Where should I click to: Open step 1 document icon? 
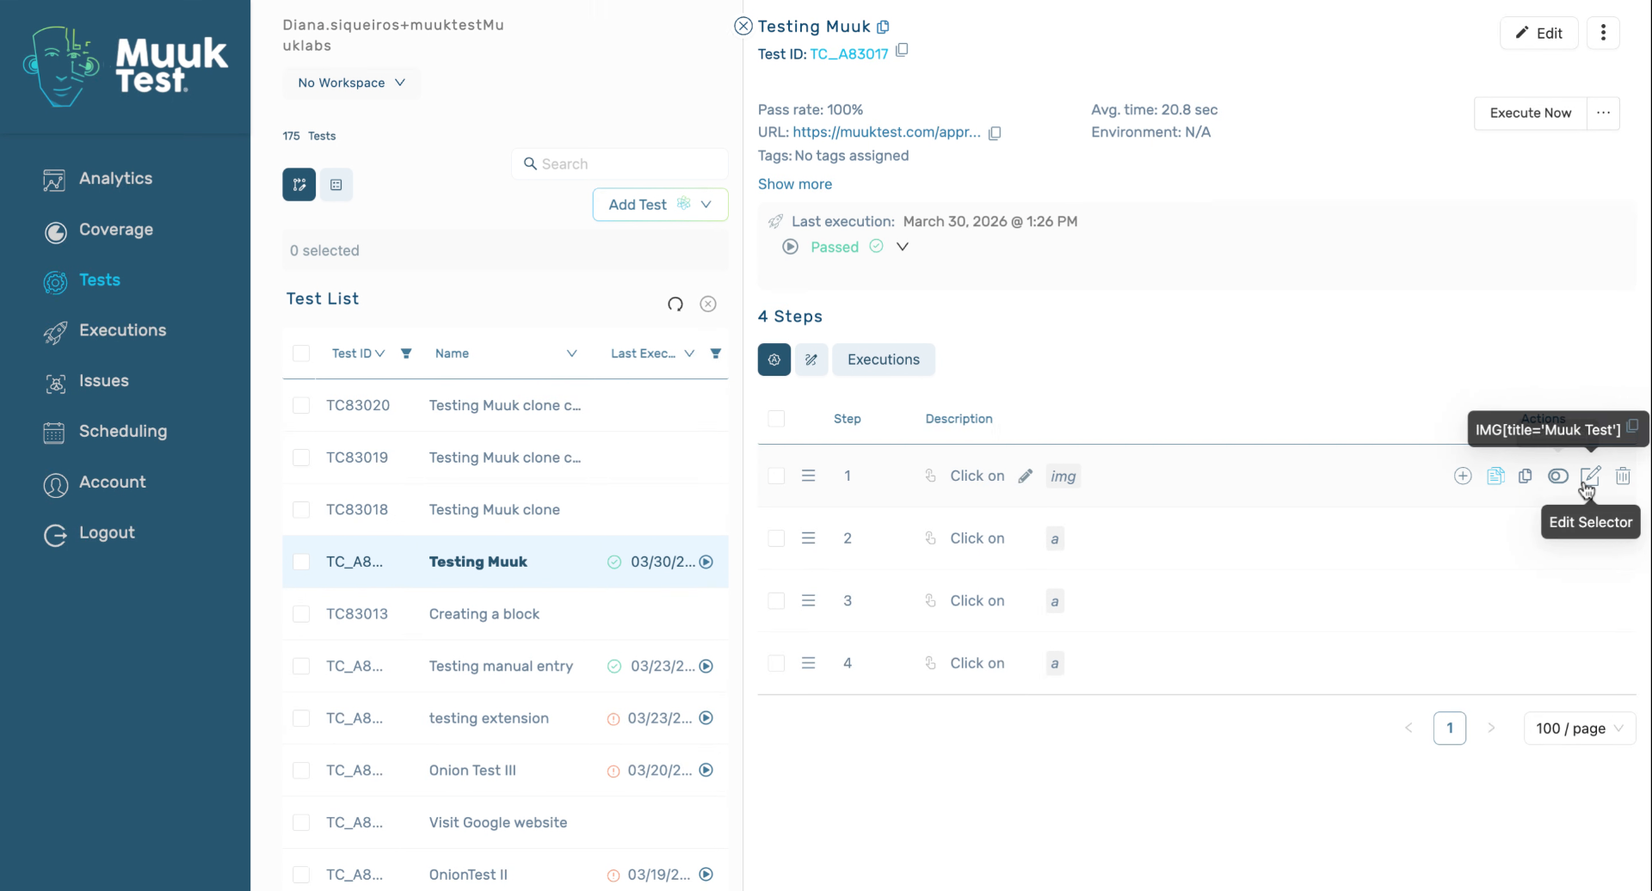[1495, 476]
